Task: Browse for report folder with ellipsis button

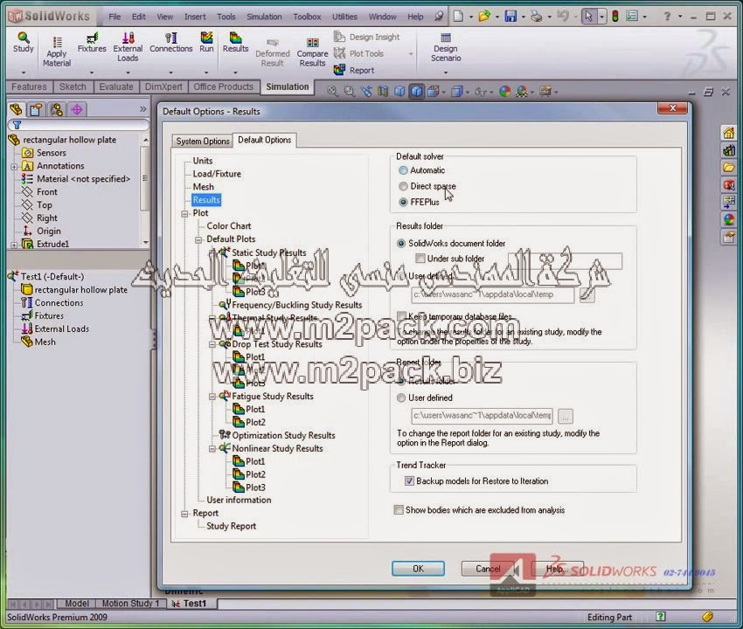Action: point(565,417)
